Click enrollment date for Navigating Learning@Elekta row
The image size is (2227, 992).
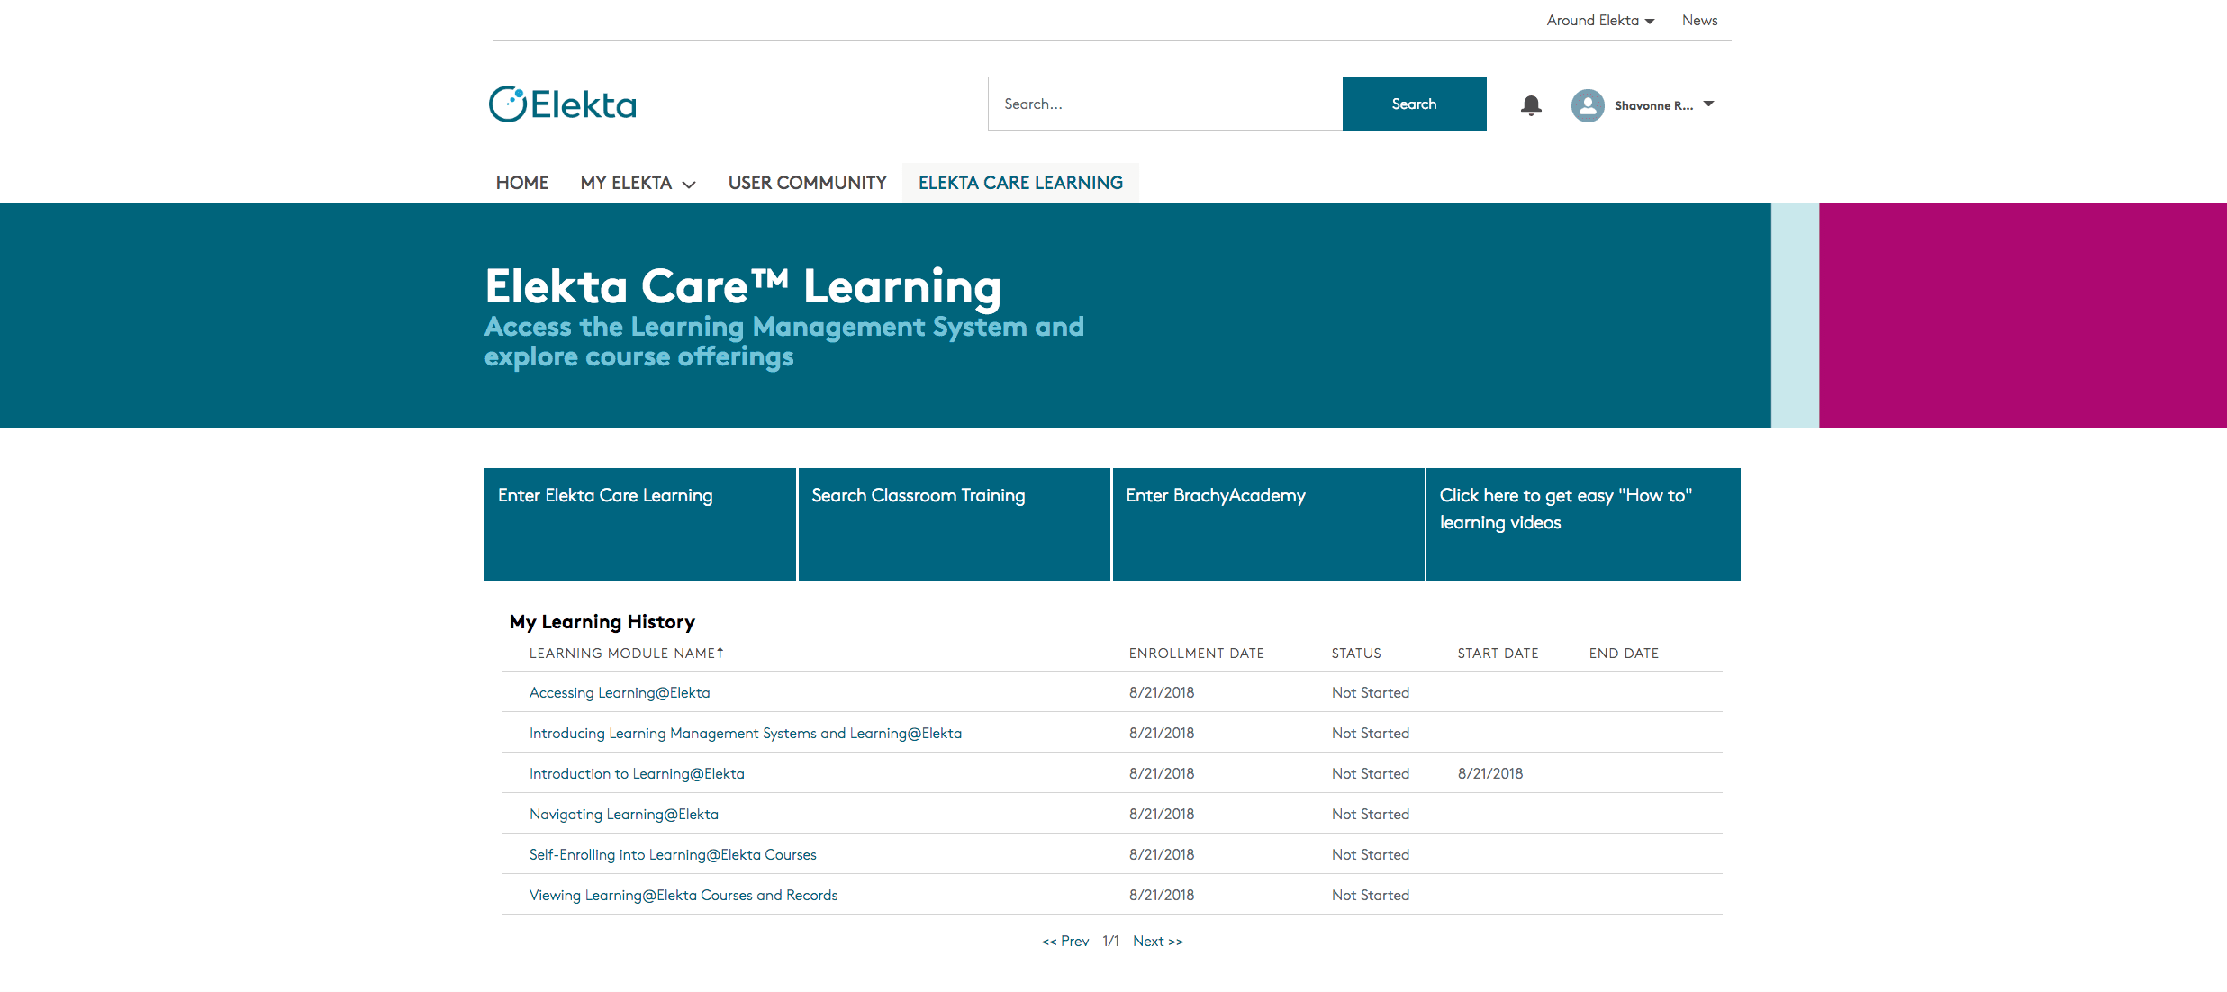click(x=1162, y=814)
